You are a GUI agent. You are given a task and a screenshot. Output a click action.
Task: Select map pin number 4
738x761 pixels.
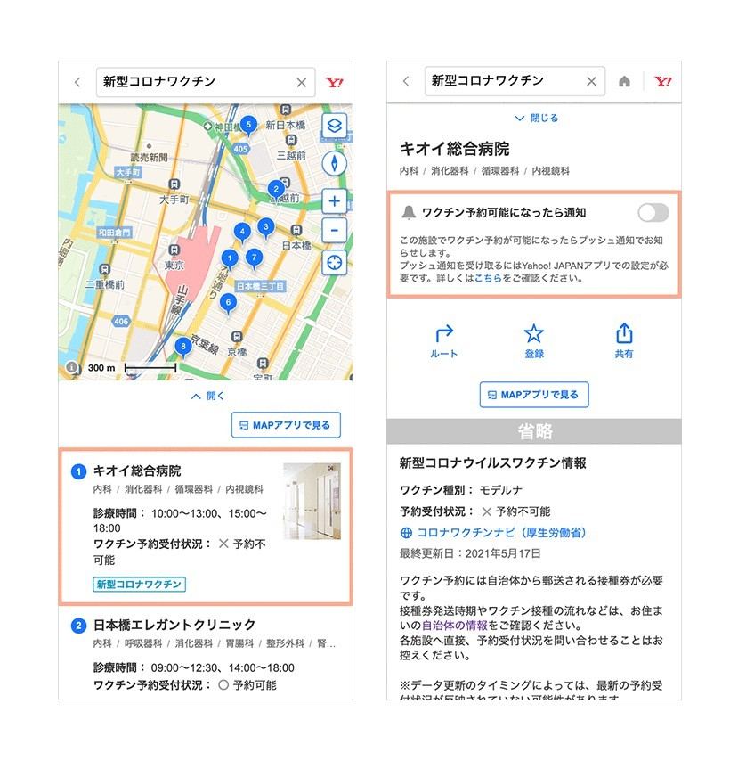242,233
